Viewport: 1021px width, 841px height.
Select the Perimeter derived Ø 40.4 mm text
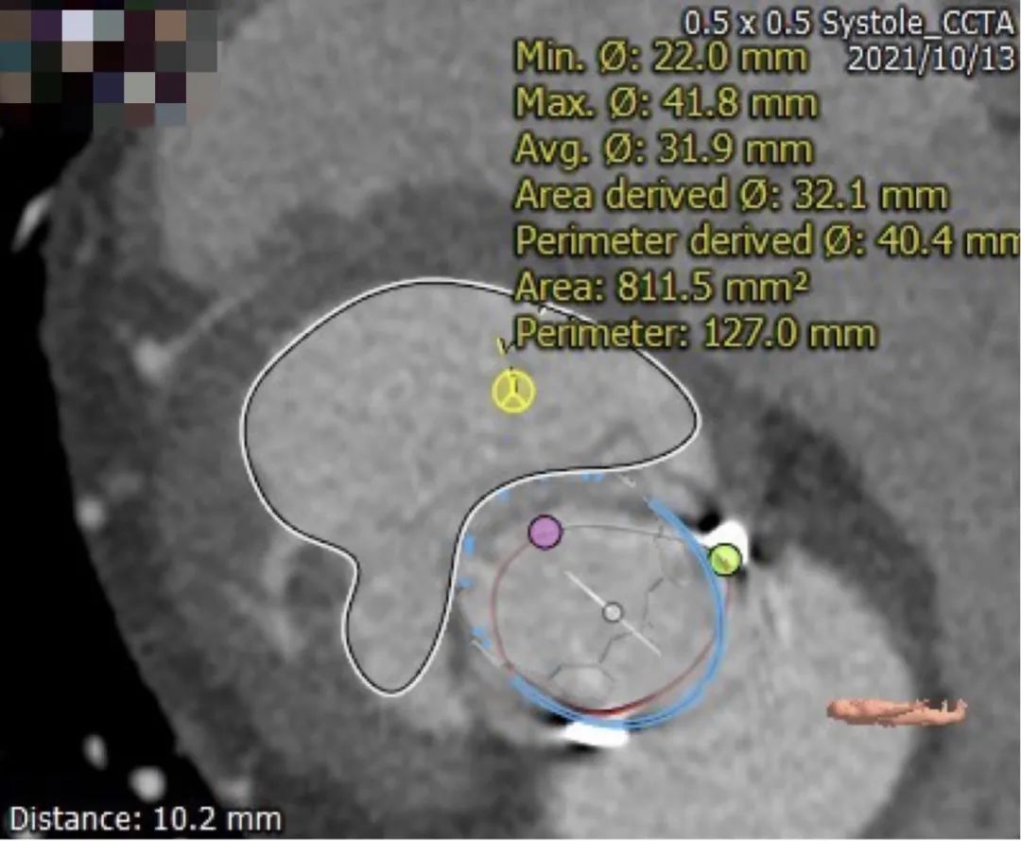pos(766,241)
